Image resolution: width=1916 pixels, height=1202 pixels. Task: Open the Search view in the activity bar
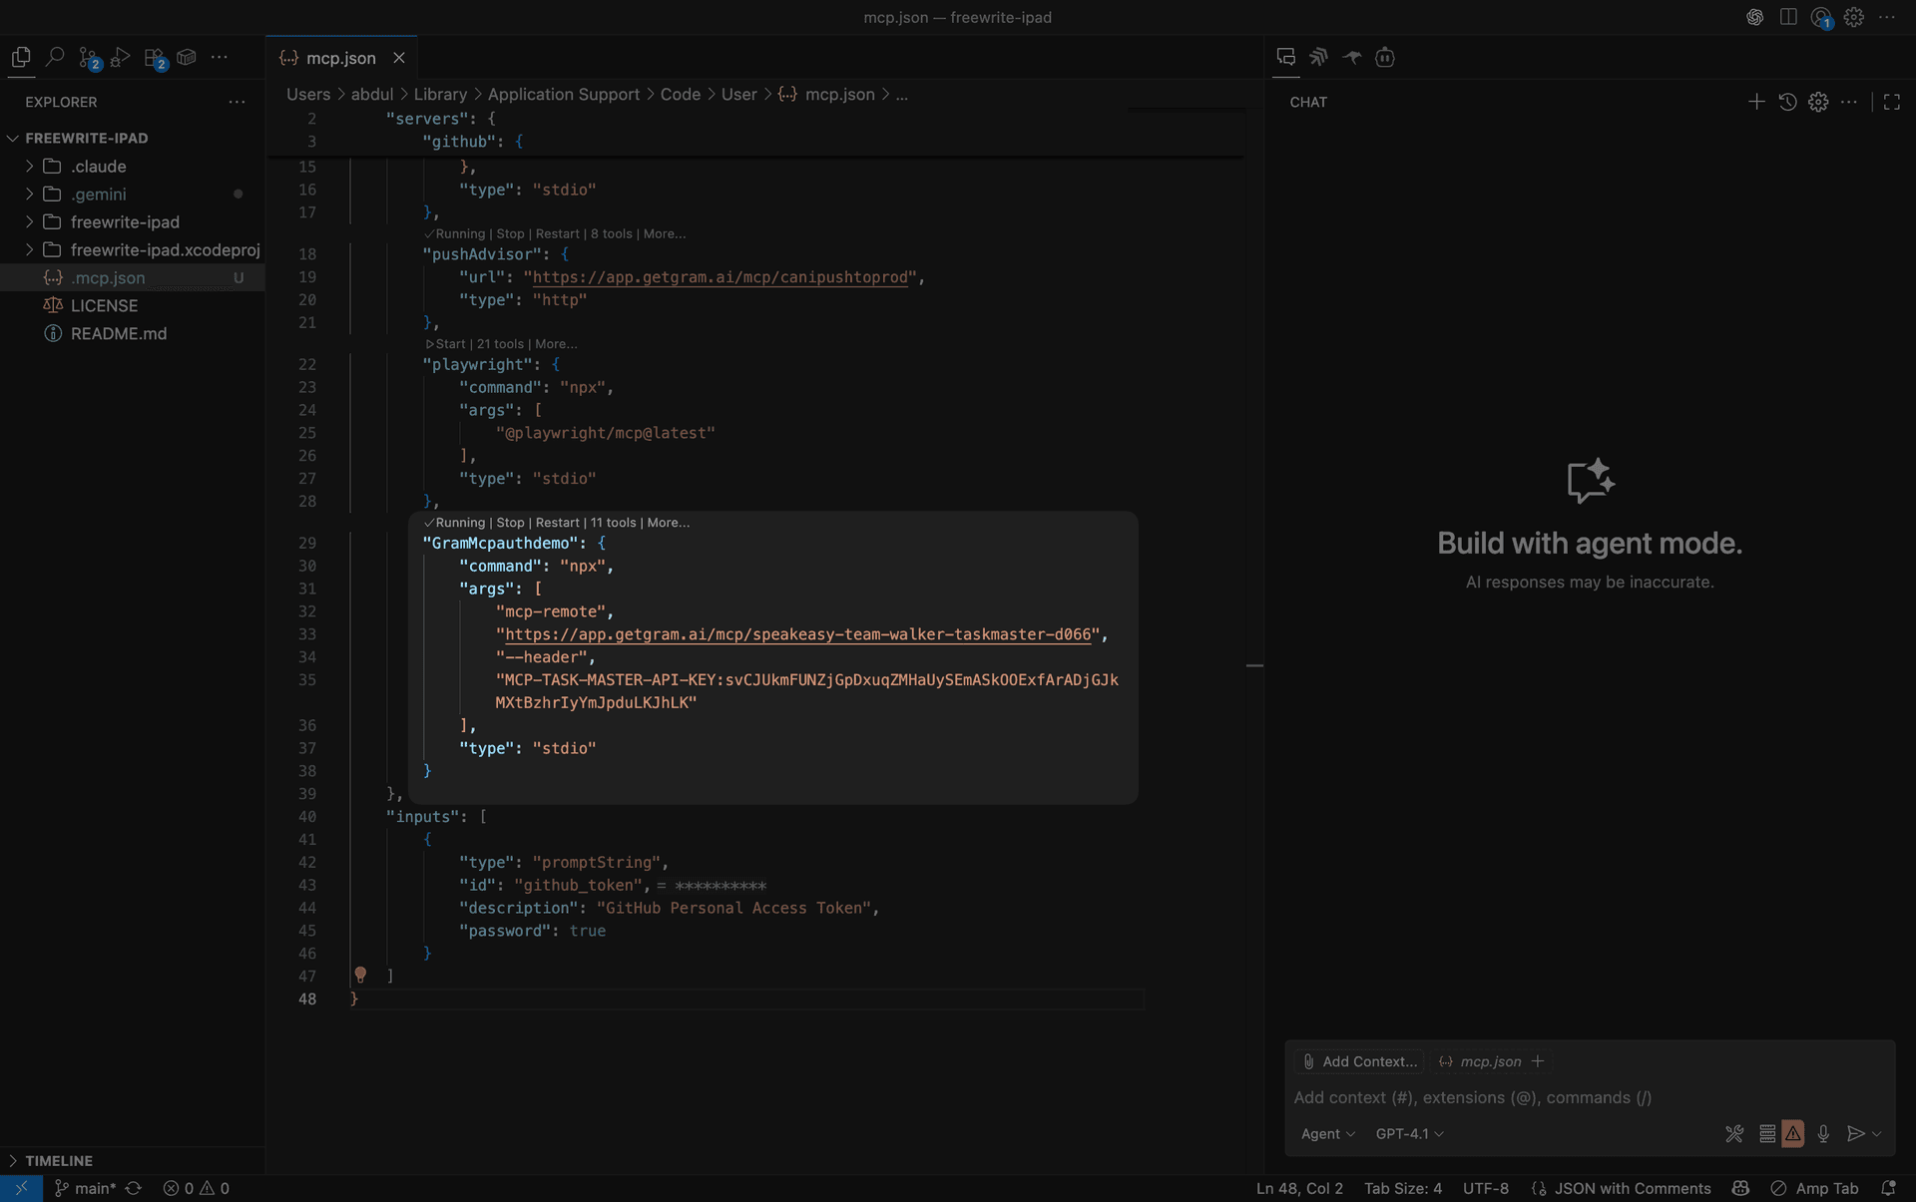click(55, 57)
